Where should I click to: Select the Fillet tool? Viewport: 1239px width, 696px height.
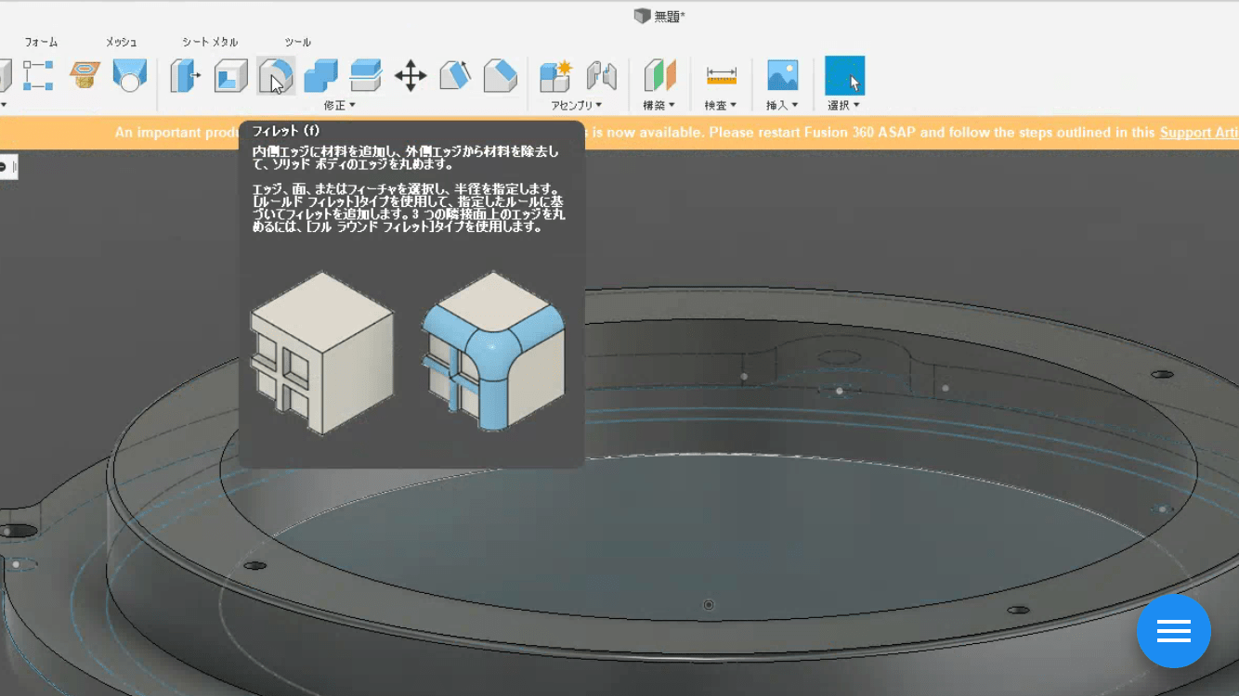coord(274,76)
